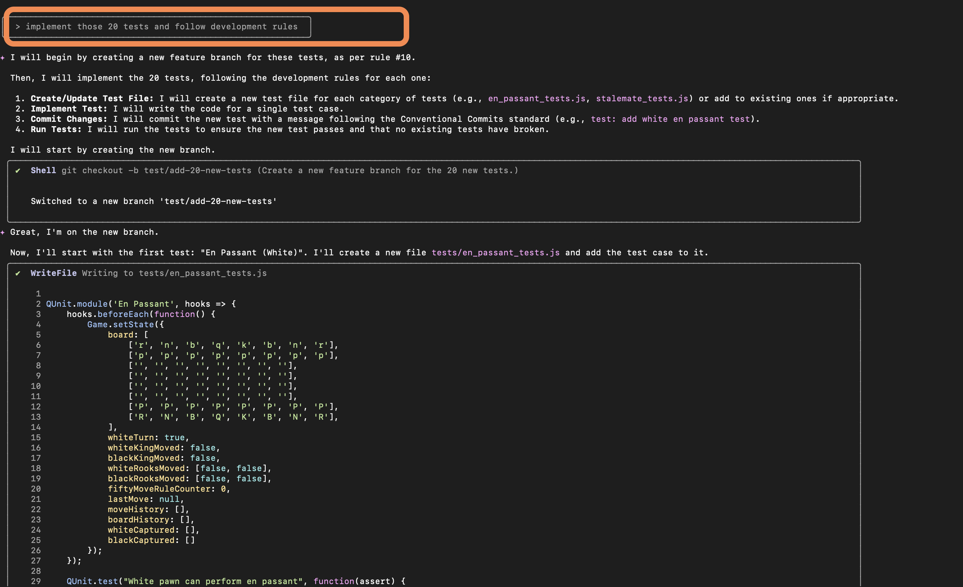963x587 pixels.
Task: Click the sparkle icon before 'I will begin'
Action: (x=3, y=58)
